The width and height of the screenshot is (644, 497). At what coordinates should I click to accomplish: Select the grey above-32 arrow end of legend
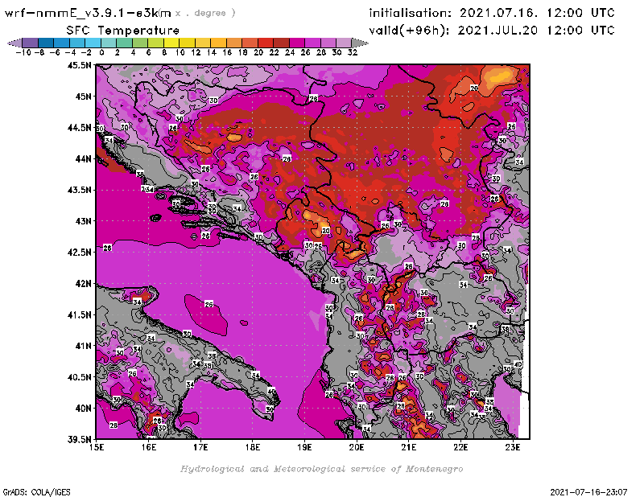pos(360,43)
